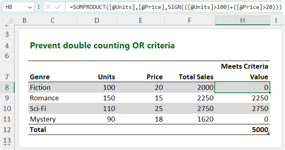Viewport: 285px width, 150px height.
Task: Select column D header
Action: click(x=97, y=20)
